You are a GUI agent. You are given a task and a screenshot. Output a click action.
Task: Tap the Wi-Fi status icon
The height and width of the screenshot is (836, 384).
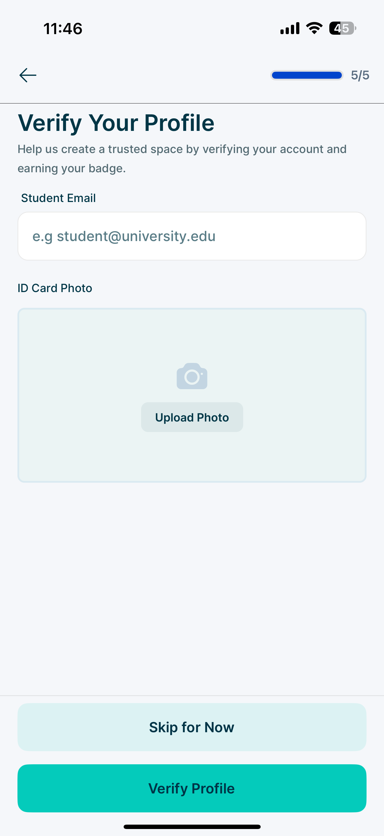click(x=314, y=28)
